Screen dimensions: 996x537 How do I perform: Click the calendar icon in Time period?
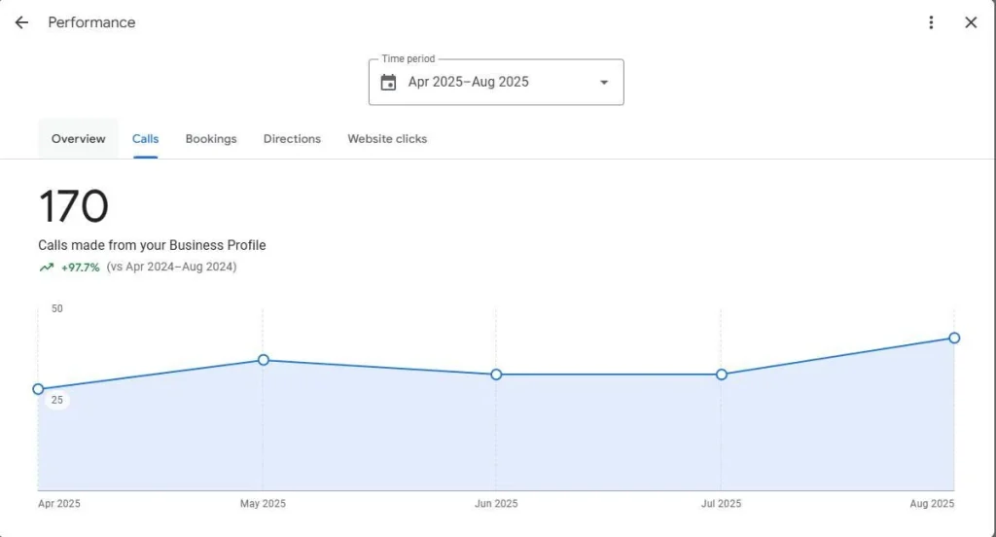[x=388, y=82]
